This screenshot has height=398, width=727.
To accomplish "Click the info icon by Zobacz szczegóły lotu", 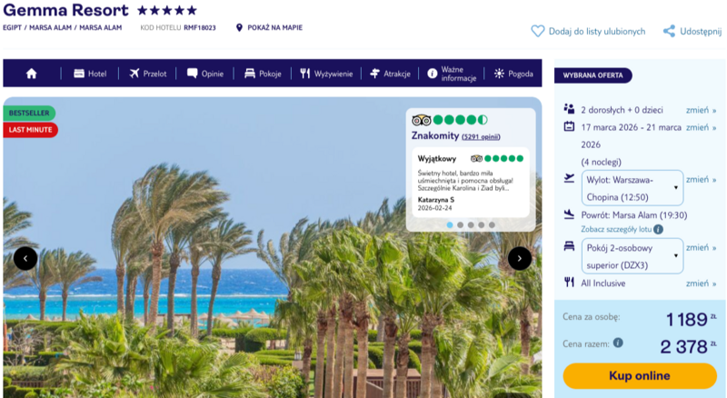I will [x=658, y=229].
